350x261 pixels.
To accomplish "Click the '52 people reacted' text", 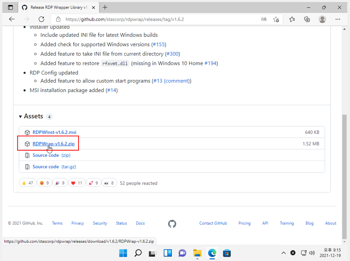I will pyautogui.click(x=138, y=183).
